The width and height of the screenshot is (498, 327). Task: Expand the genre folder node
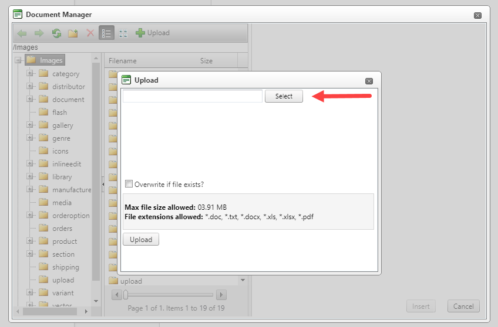pos(30,138)
